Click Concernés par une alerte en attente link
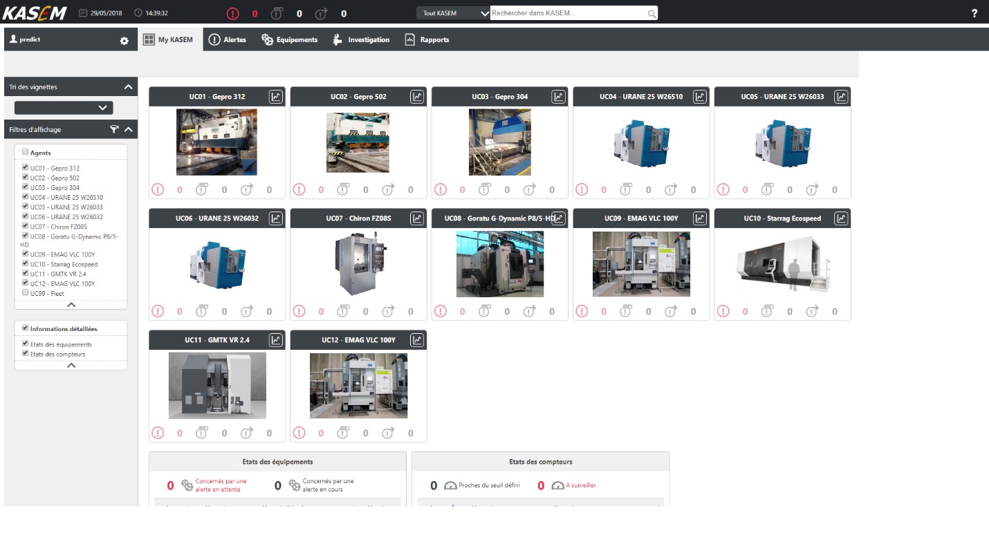 pyautogui.click(x=220, y=485)
